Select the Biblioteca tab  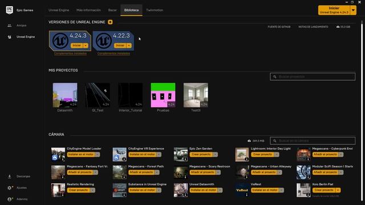click(x=131, y=10)
